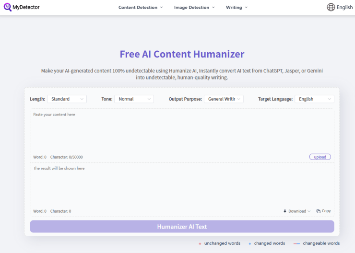Expand the Output Purpose dropdown
The height and width of the screenshot is (253, 355).
coord(224,99)
